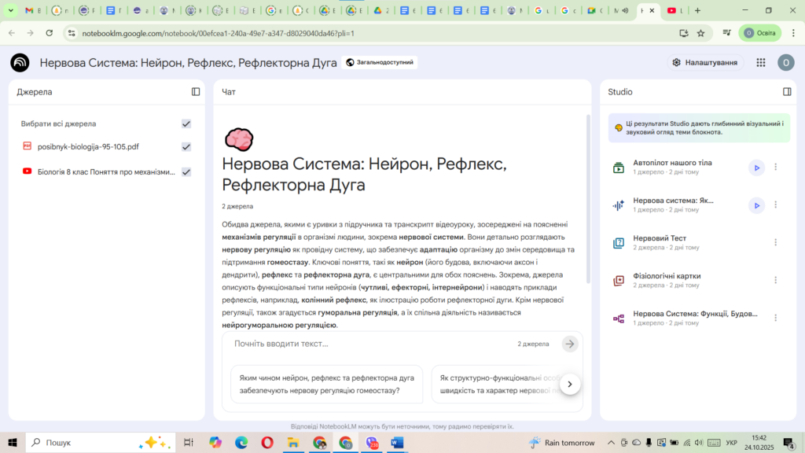The height and width of the screenshot is (453, 805).
Task: Open the Google apps grid icon
Action: coord(760,63)
